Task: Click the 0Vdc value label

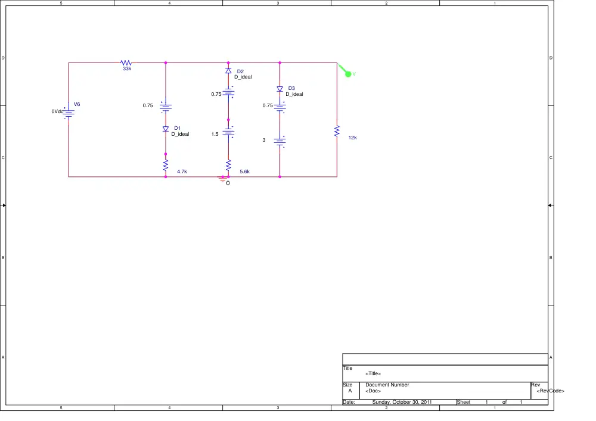Action: coord(57,111)
